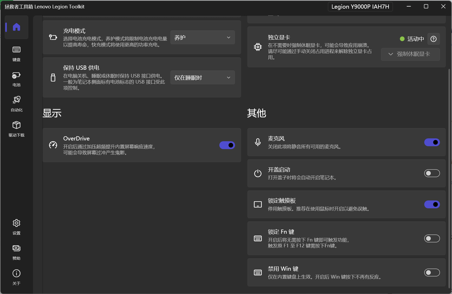Open the Home panel icon
Image resolution: width=452 pixels, height=294 pixels.
click(16, 27)
